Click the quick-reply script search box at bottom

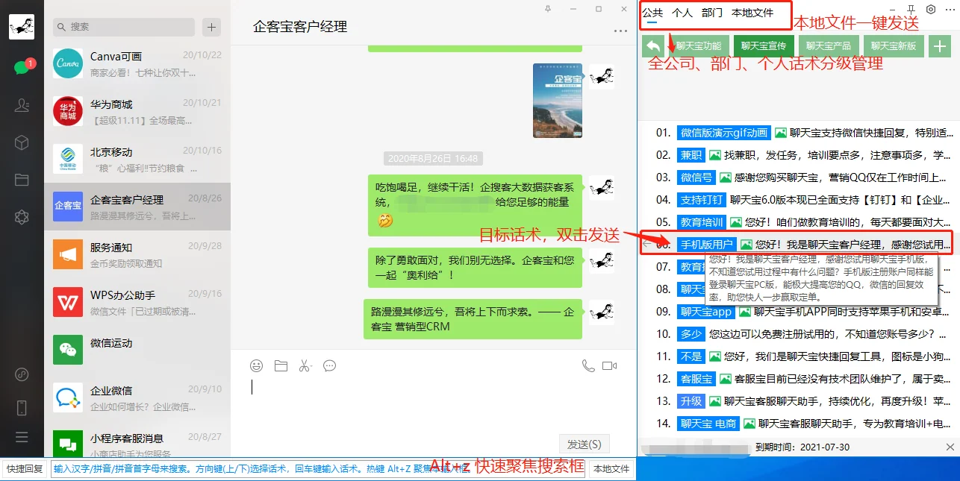(x=319, y=469)
